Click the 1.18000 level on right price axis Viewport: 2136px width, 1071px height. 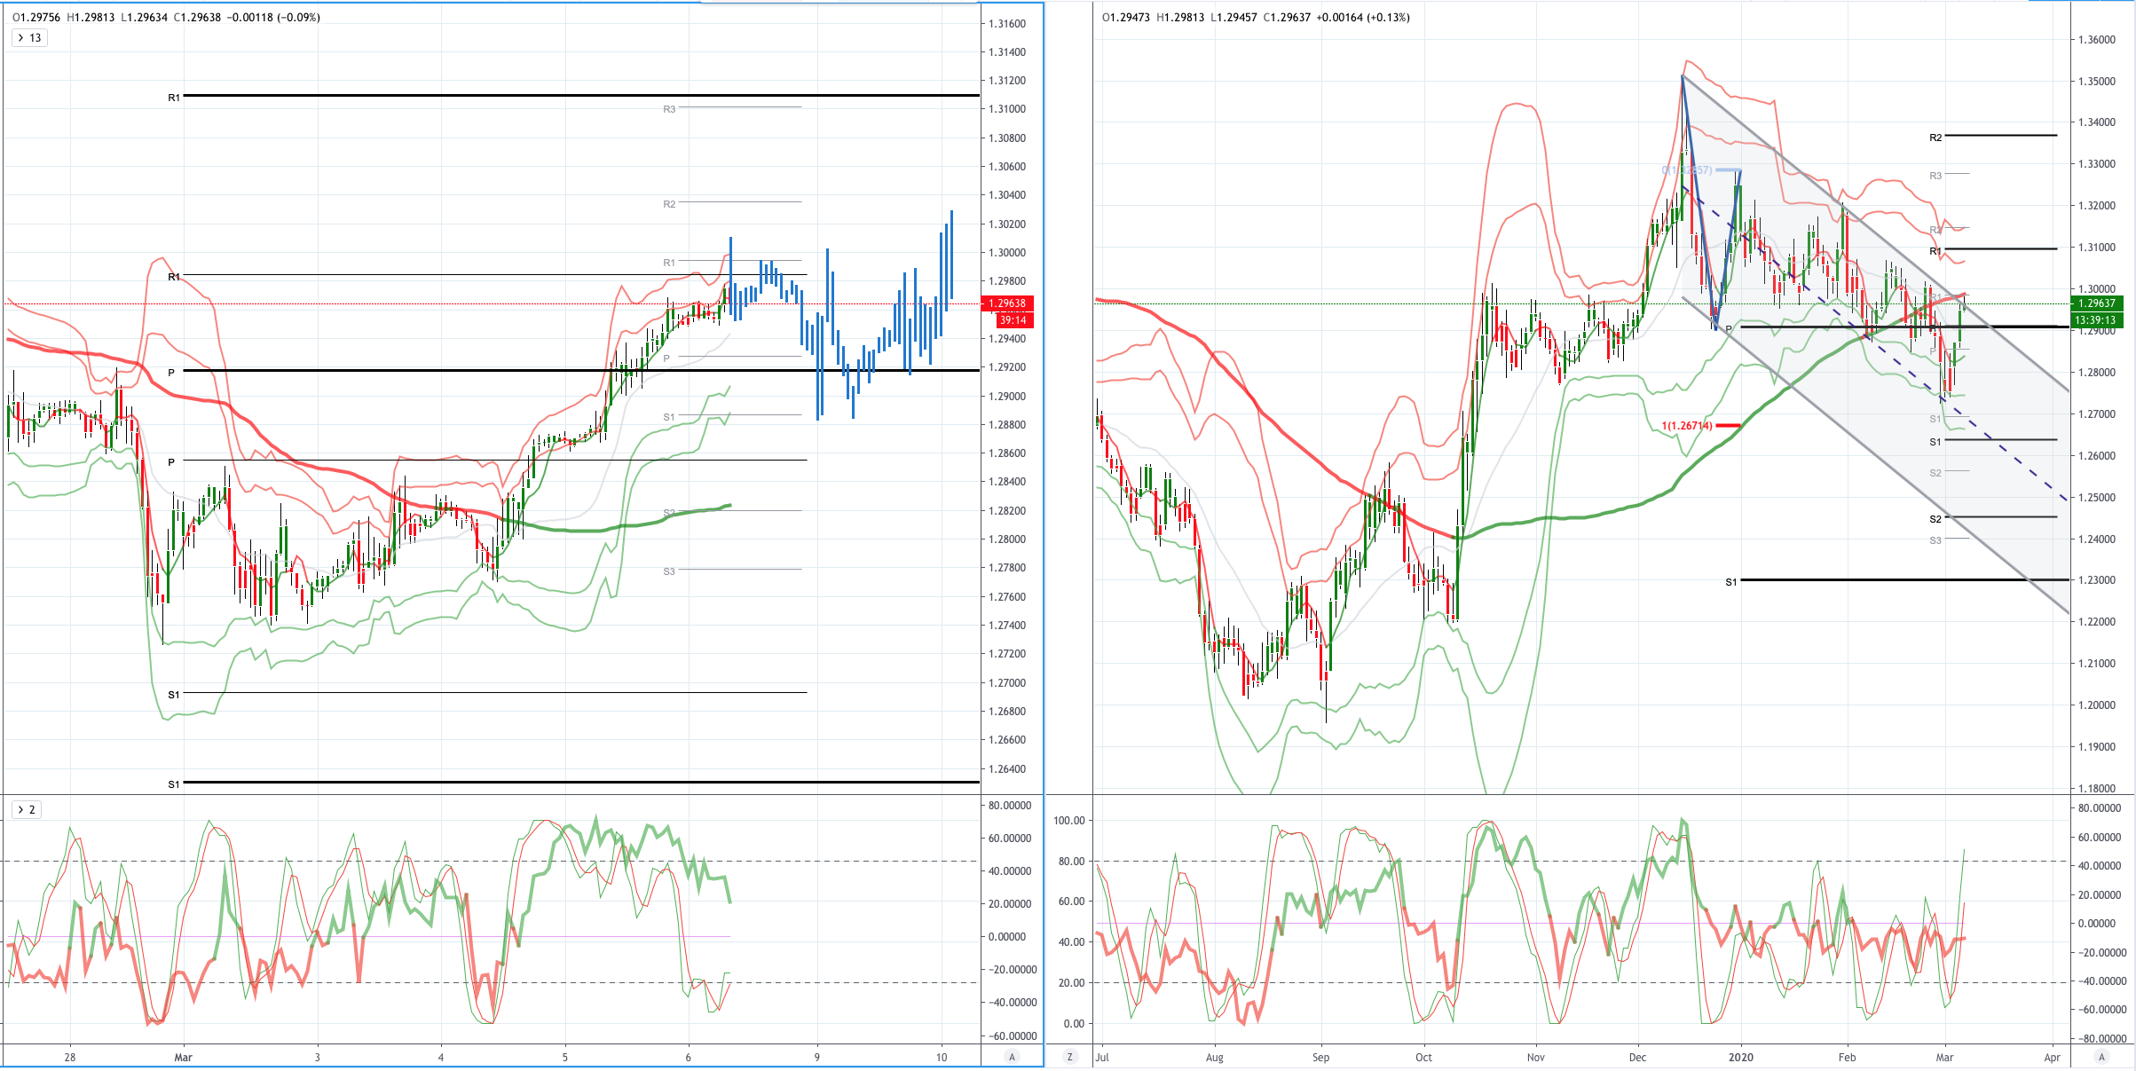pos(2097,788)
